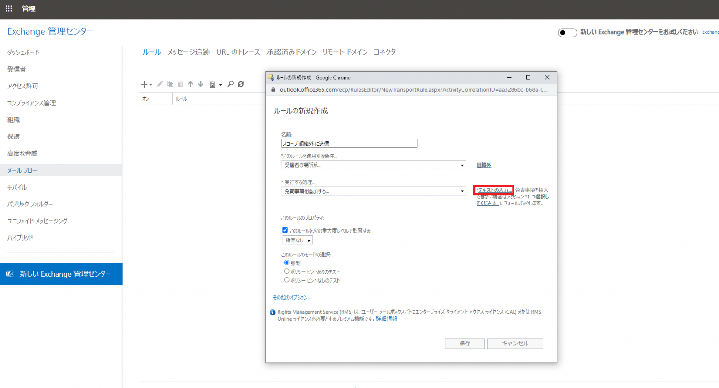Click the add new rule plus icon
Image resolution: width=719 pixels, height=388 pixels.
145,84
